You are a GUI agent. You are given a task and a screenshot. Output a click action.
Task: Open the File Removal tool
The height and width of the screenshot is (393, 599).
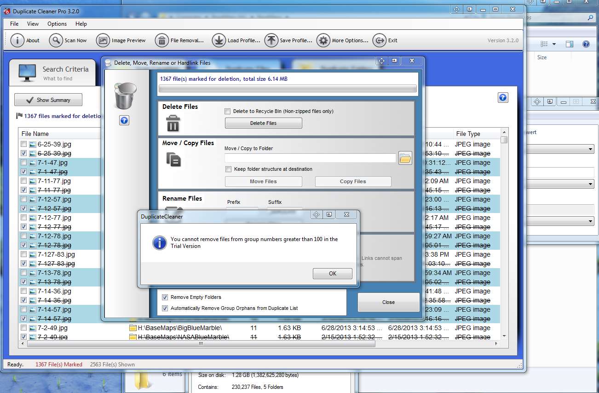(161, 40)
